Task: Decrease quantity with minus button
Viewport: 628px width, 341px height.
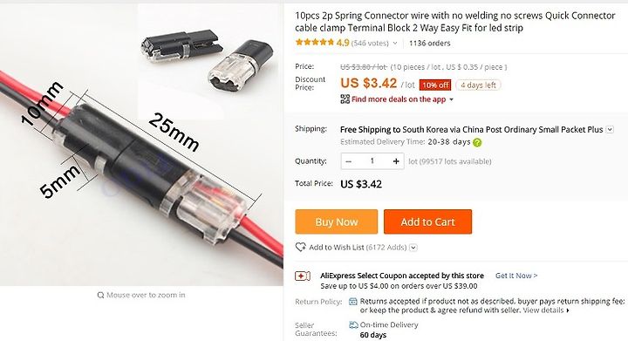Action: [x=348, y=161]
